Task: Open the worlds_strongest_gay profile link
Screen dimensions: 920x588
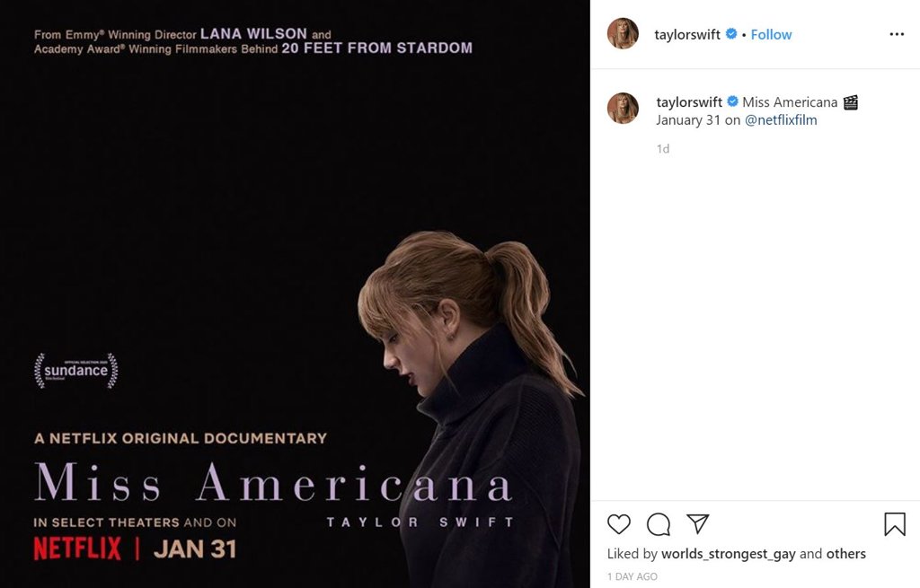Action: [728, 554]
